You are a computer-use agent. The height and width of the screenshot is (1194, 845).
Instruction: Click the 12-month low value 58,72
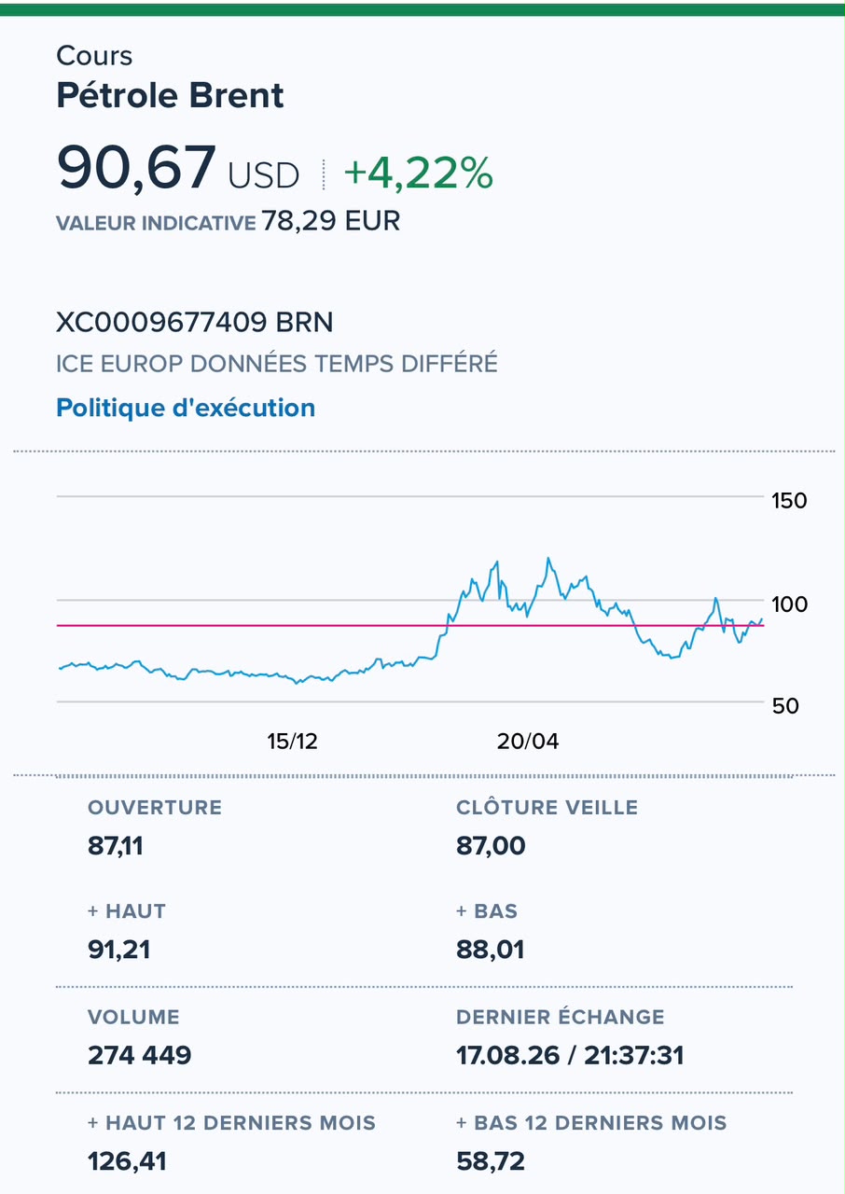pyautogui.click(x=490, y=1161)
